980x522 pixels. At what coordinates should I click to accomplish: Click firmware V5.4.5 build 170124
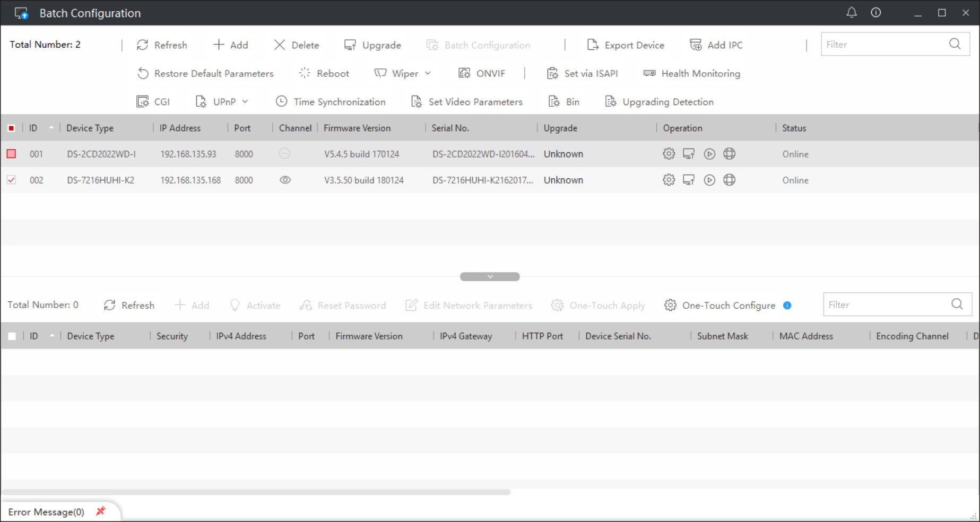pos(362,154)
